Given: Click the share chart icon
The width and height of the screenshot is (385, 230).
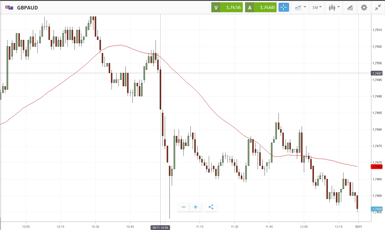Looking at the screenshot, I should pyautogui.click(x=211, y=207).
